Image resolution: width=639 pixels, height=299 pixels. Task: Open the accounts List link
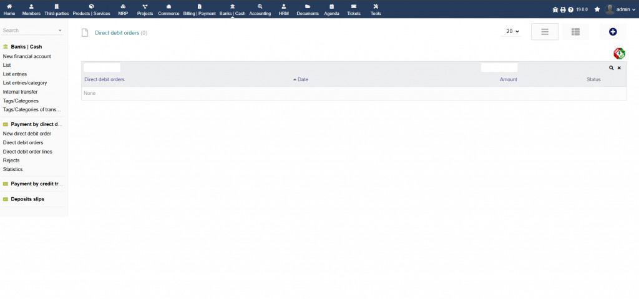(6, 66)
